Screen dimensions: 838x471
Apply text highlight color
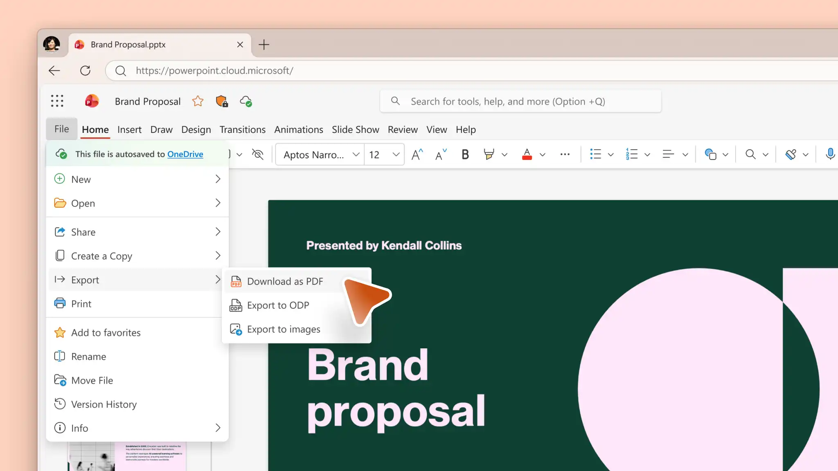[489, 155]
